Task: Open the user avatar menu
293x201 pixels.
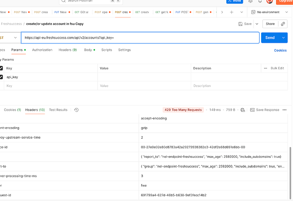Action: (270, 1)
